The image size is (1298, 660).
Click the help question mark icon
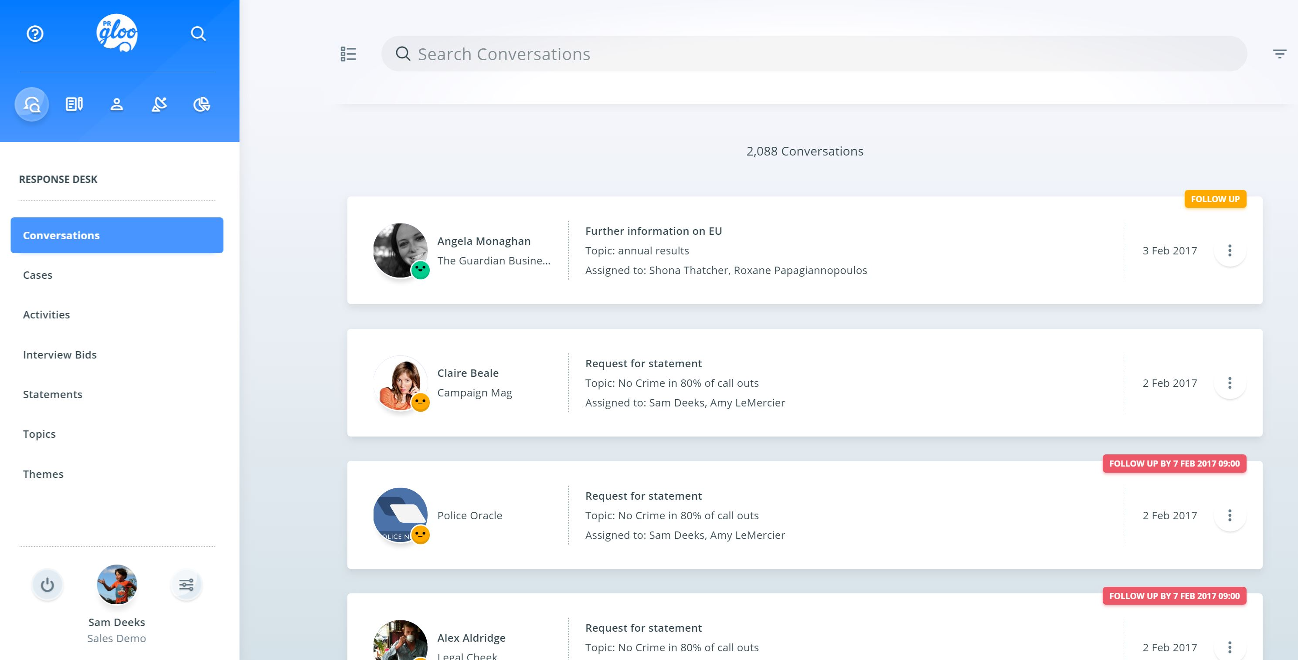point(35,34)
